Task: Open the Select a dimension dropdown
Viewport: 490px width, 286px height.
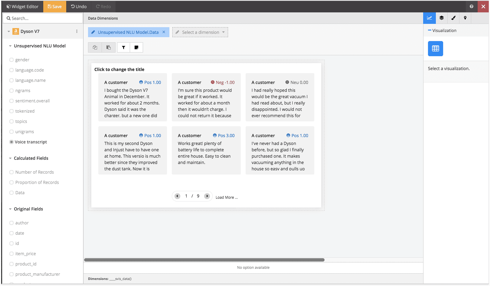Action: tap(200, 32)
